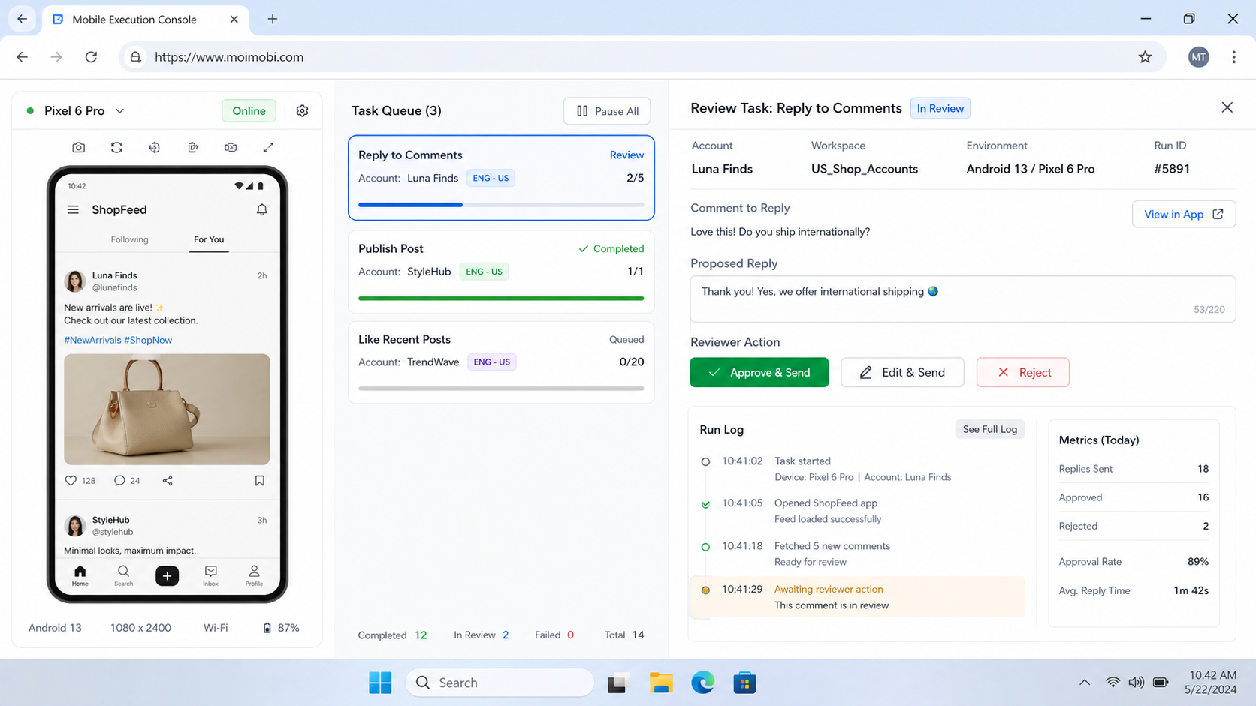Click the Proposed Reply text field
This screenshot has width=1256, height=706.
(x=963, y=299)
